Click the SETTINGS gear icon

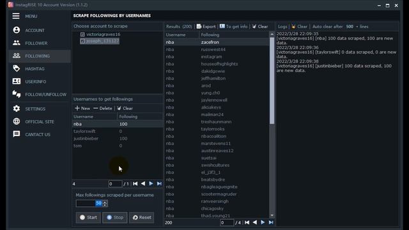pos(17,109)
